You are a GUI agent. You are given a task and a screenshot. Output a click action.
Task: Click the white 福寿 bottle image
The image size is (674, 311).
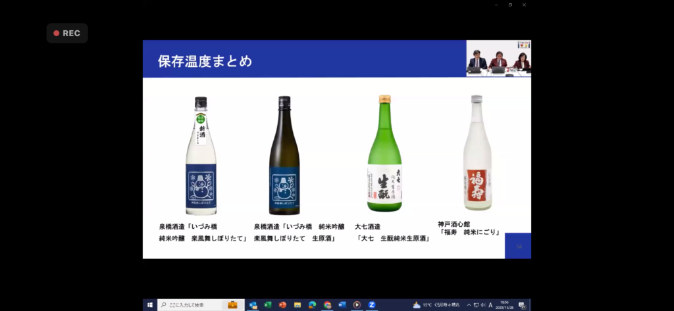[477, 153]
